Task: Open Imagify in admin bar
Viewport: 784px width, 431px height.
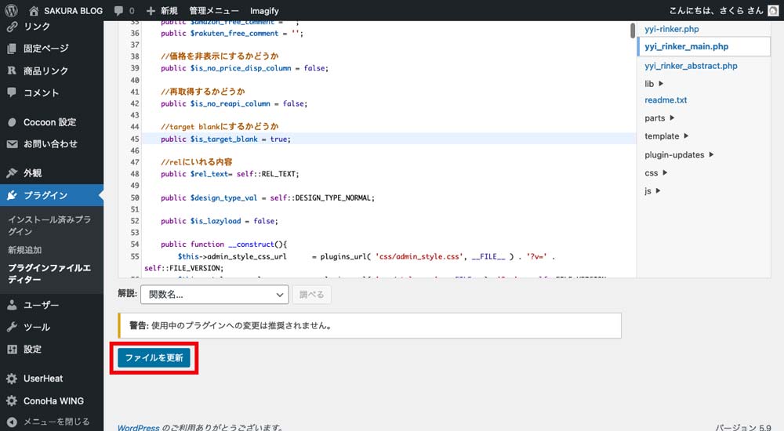Action: [x=264, y=10]
